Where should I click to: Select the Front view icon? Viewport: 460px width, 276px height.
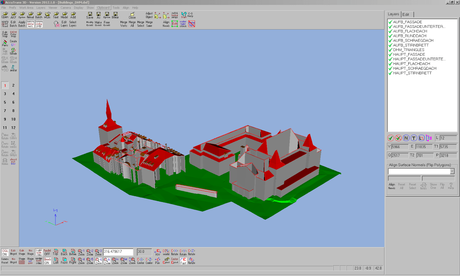point(64,261)
